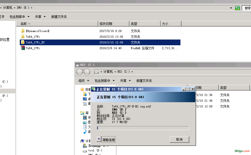Expand HX2 (I:) breadcrumb arrow
The height and width of the screenshot is (155, 251).
(132, 72)
